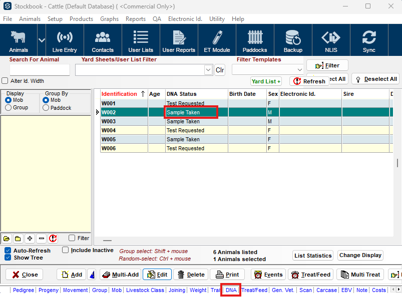Image resolution: width=402 pixels, height=297 pixels.
Task: Launch the Backup database icon
Action: (293, 40)
